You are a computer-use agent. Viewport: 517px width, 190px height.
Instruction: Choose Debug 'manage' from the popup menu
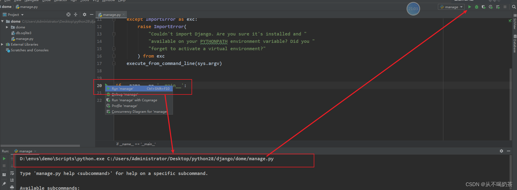click(x=139, y=94)
